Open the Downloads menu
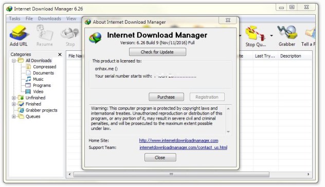The height and width of the screenshot is (187, 325). click(x=49, y=18)
